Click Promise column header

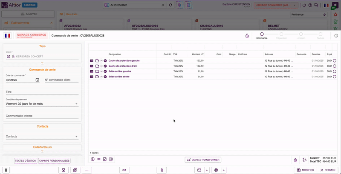[316, 54]
